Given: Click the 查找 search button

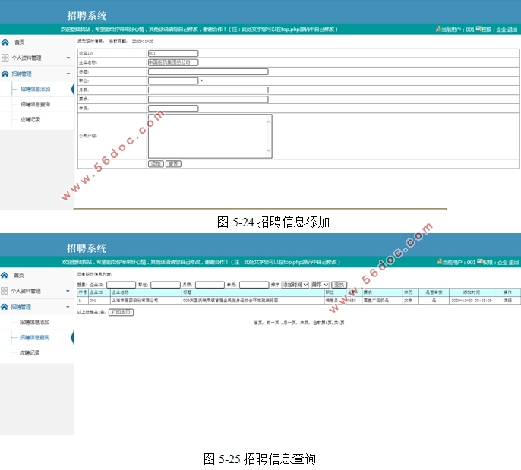Looking at the screenshot, I should [339, 285].
